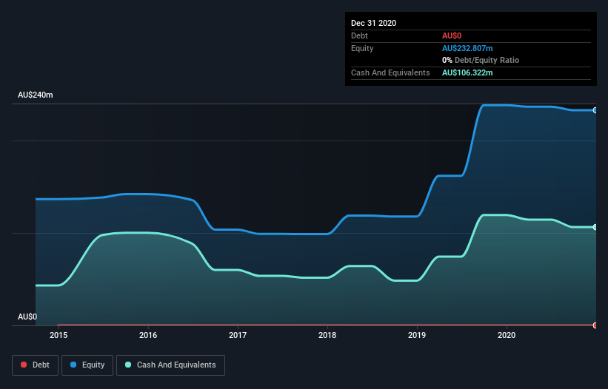Click the tooltip Equity row label
608x389 pixels.
[362, 48]
